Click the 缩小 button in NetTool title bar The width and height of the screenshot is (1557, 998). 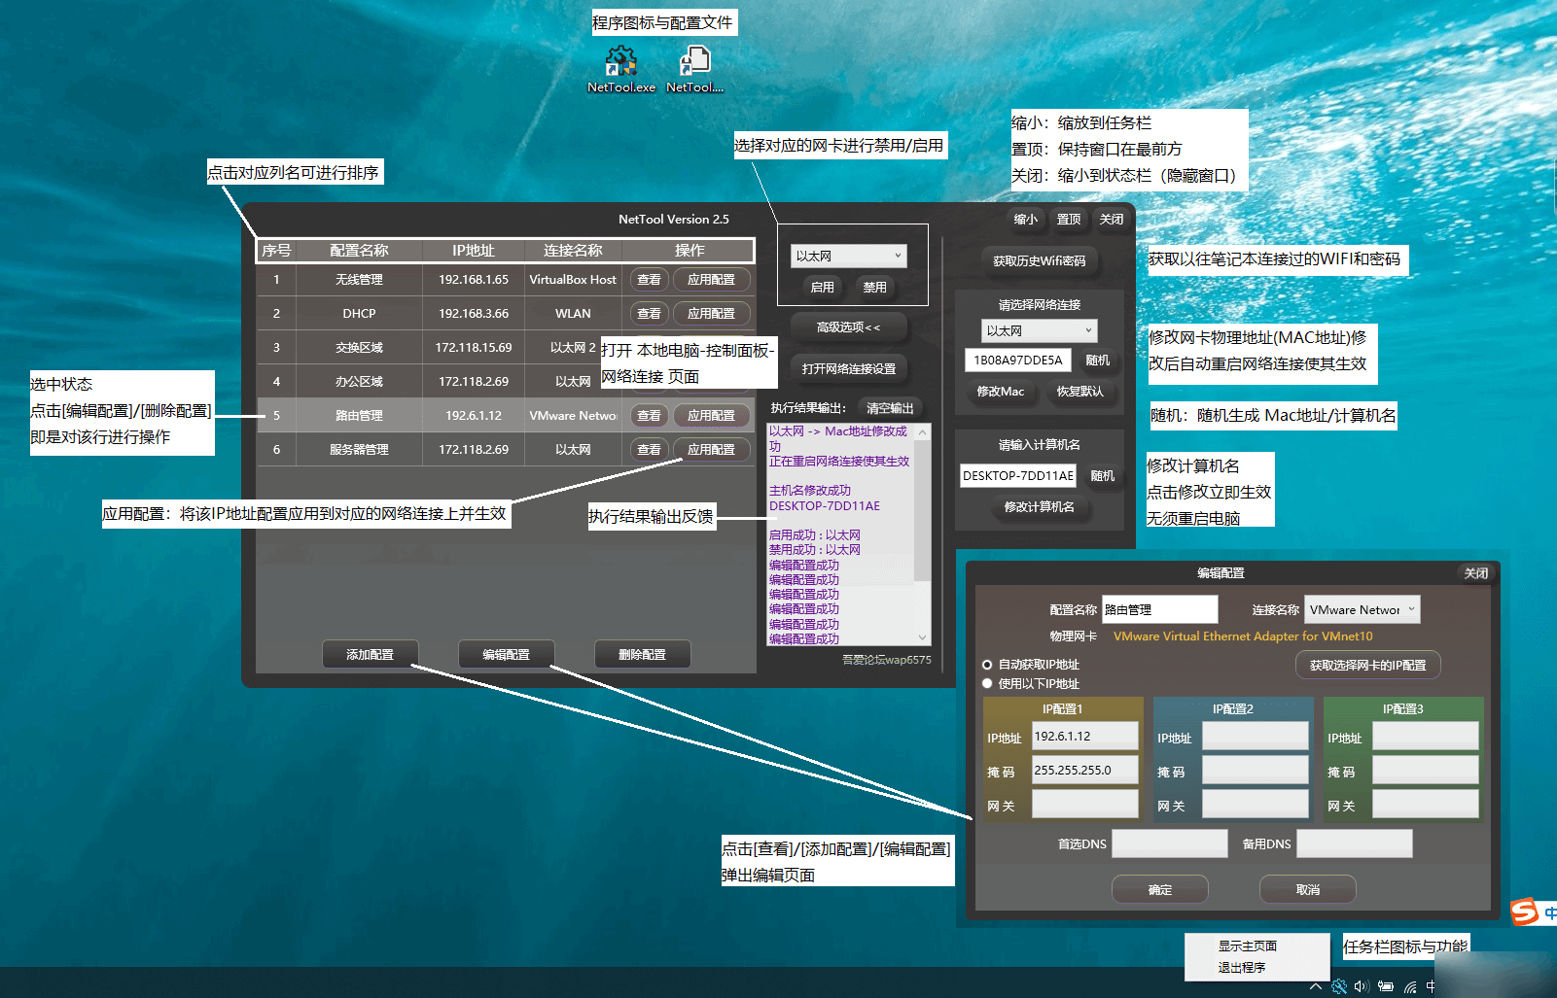[x=1025, y=220]
